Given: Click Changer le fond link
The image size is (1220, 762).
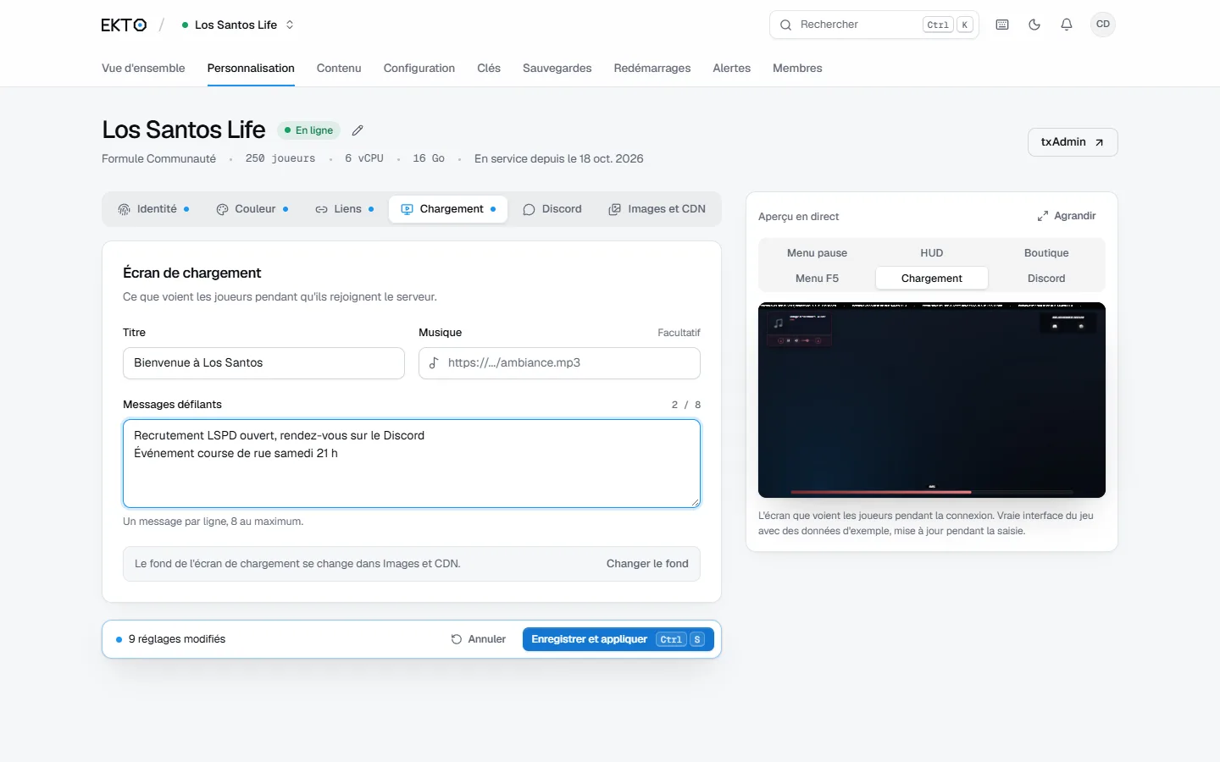Looking at the screenshot, I should pos(647,564).
